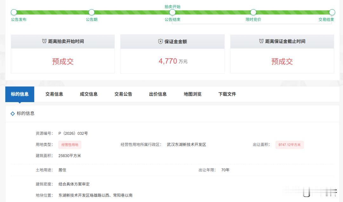Click the alarm clock icon beside 距离保证金截止时间

(x=261, y=41)
